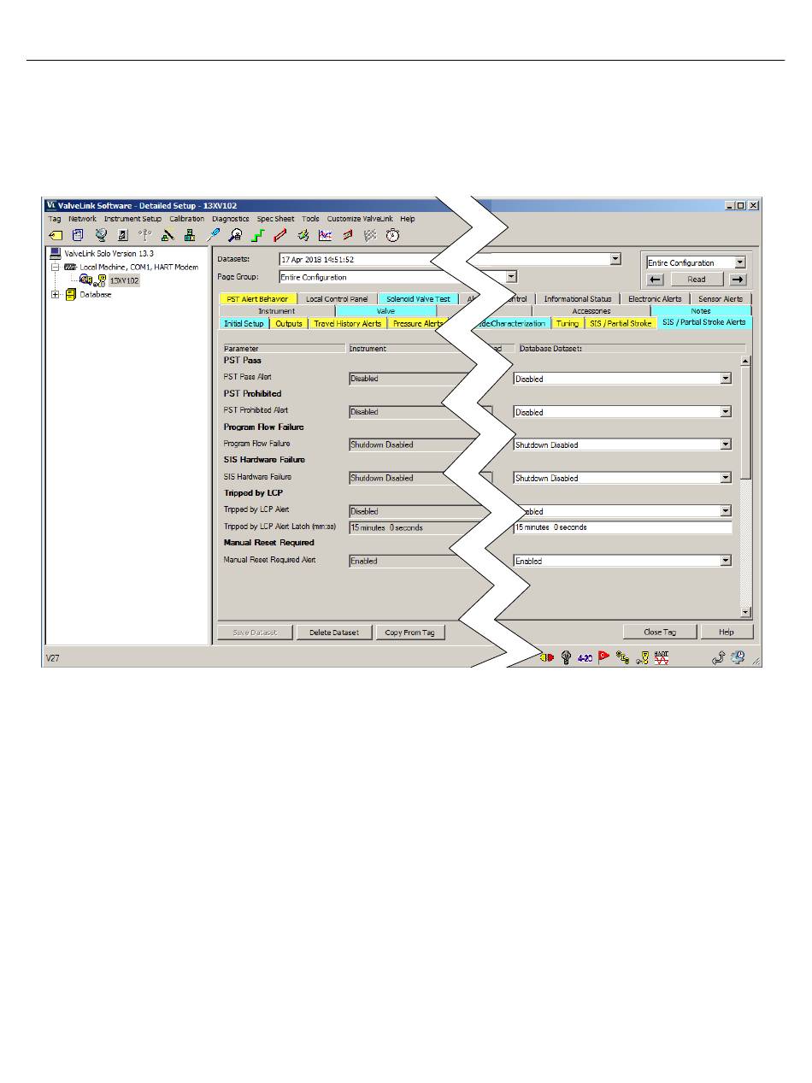Click the curved arrow status bar icon
This screenshot has width=812, height=1083.
click(x=718, y=657)
